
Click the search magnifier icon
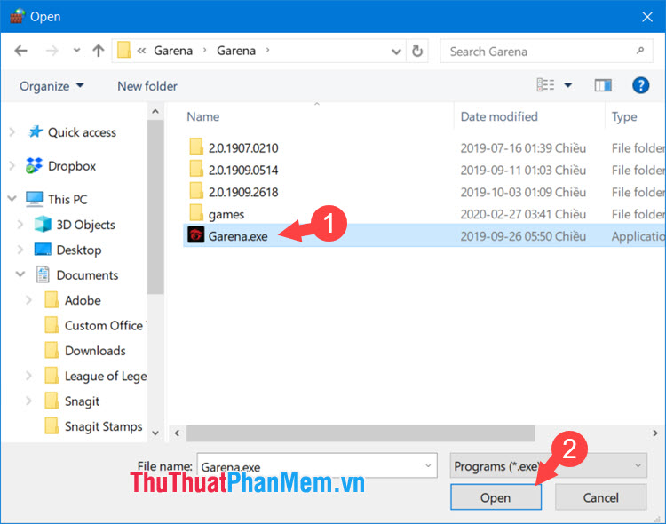639,51
